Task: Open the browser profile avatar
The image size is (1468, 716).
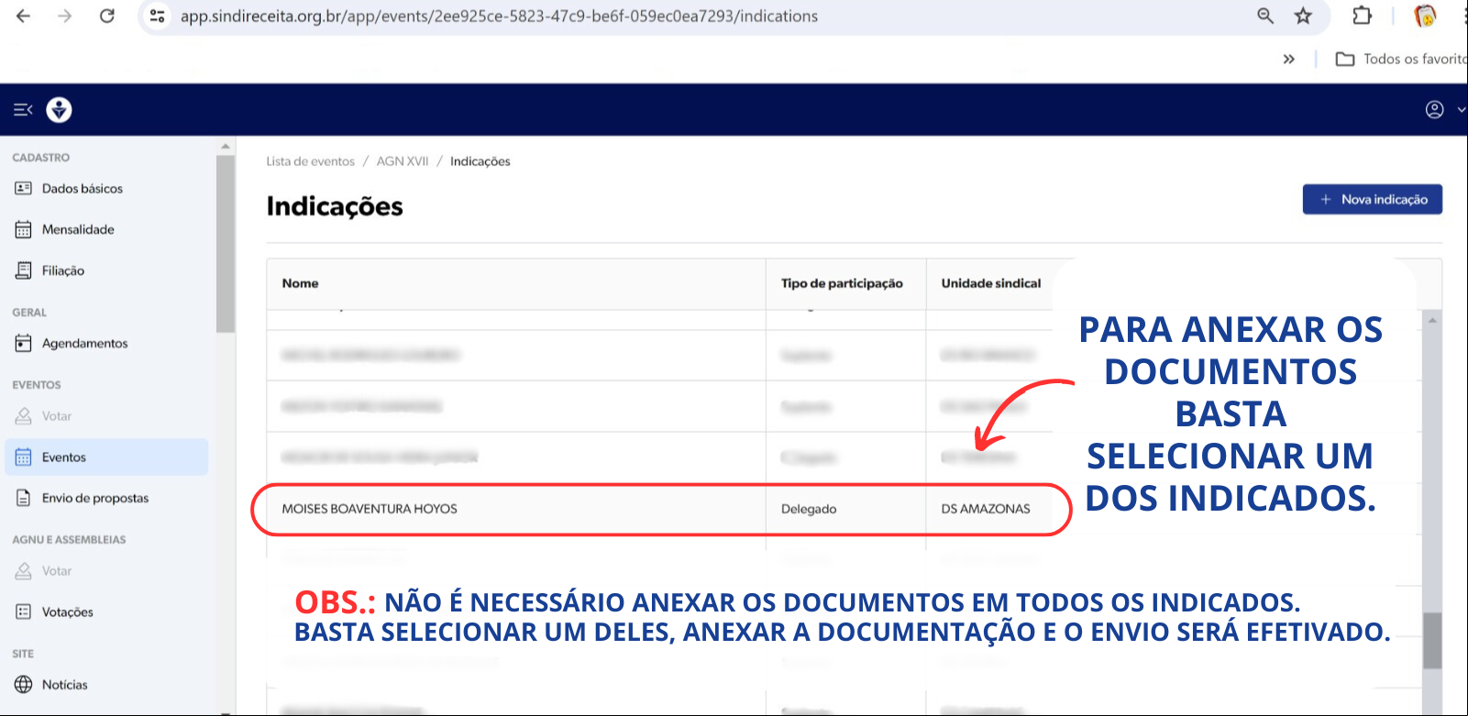Action: [x=1425, y=16]
